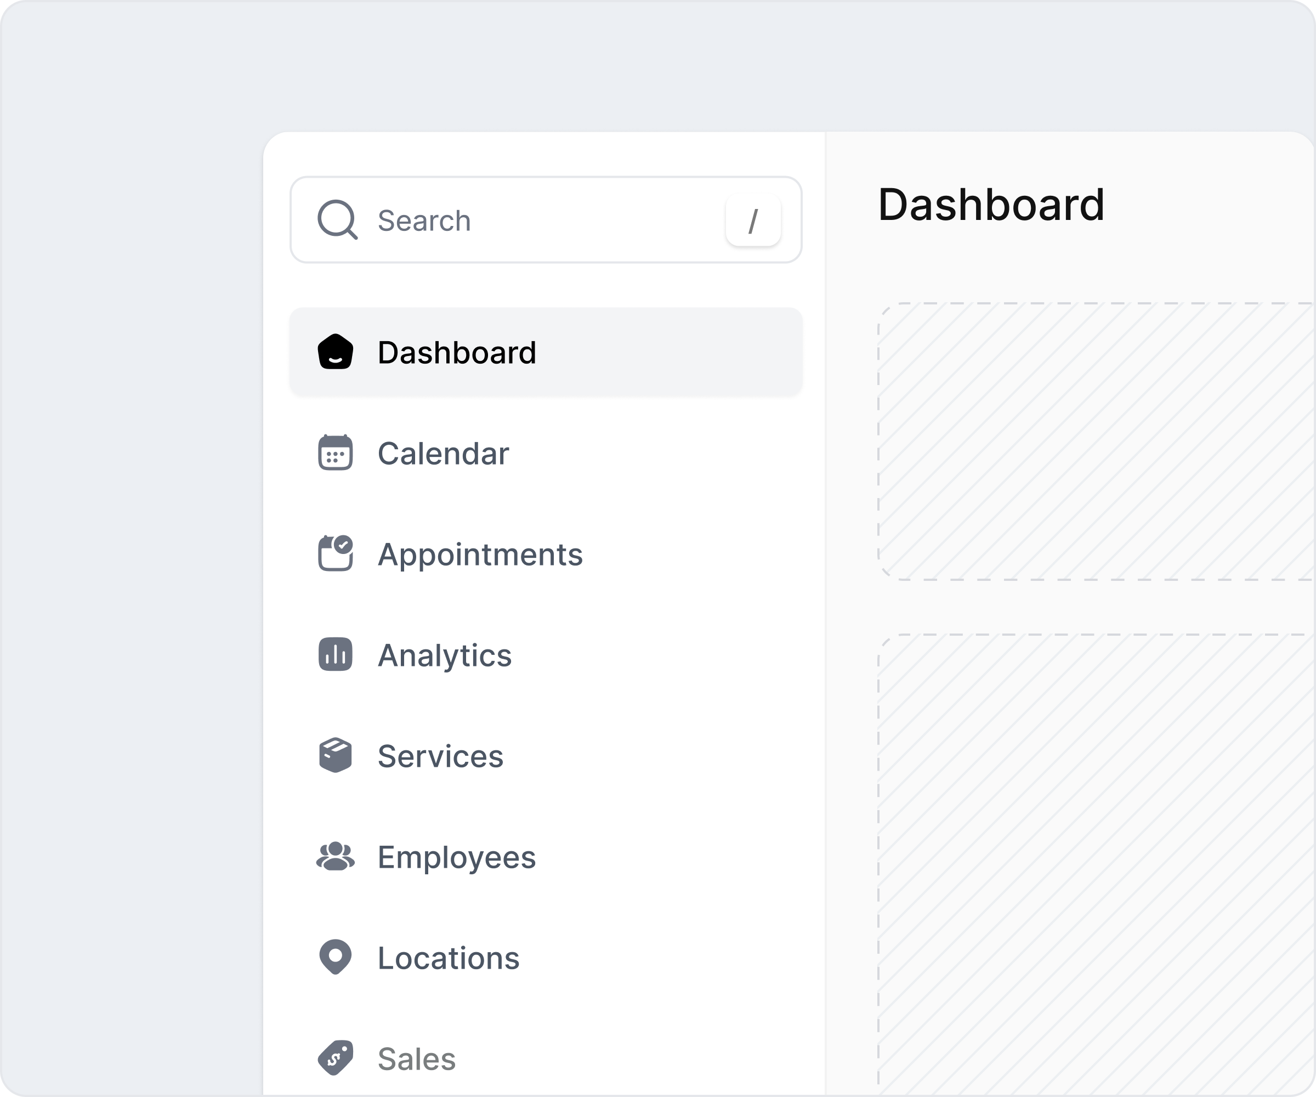
Task: Select Services in the sidebar
Action: (440, 756)
